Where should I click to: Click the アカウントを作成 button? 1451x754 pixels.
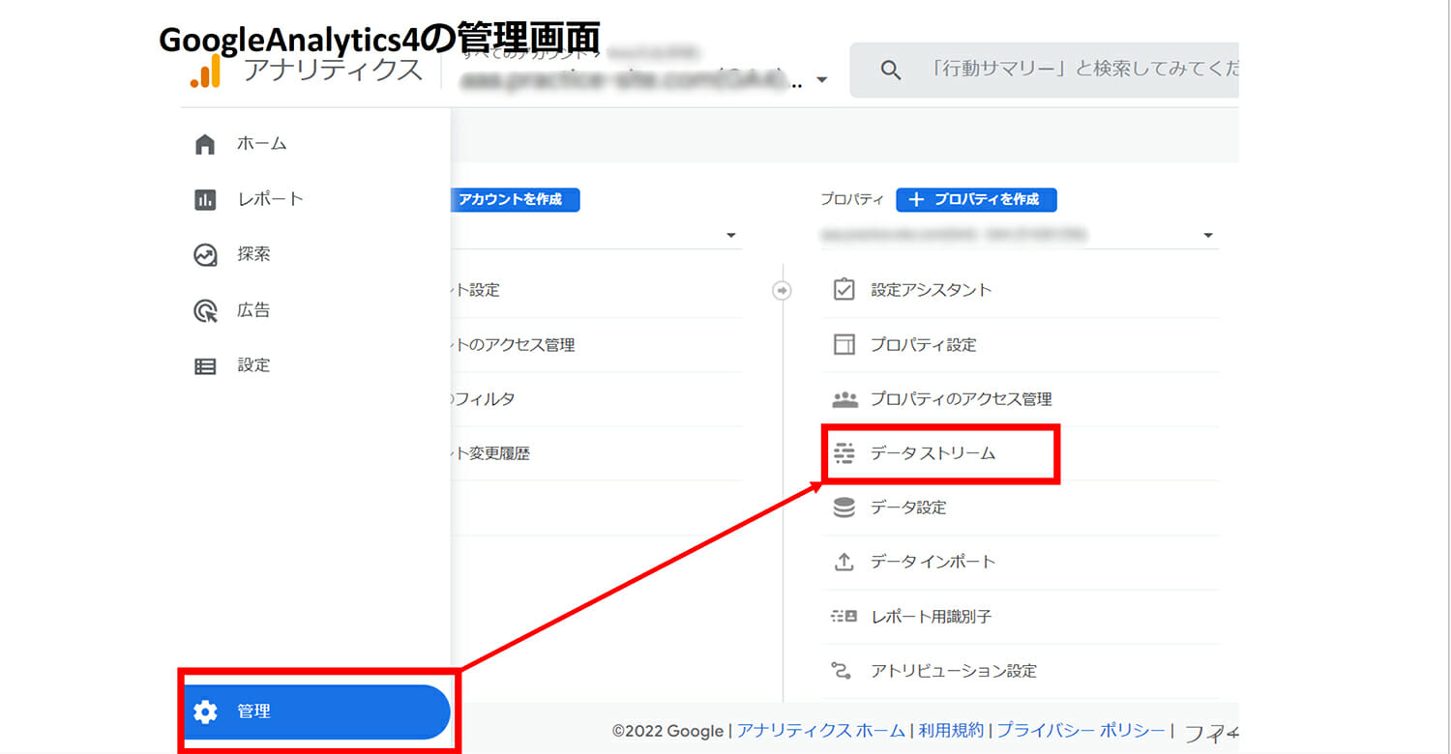pyautogui.click(x=513, y=199)
